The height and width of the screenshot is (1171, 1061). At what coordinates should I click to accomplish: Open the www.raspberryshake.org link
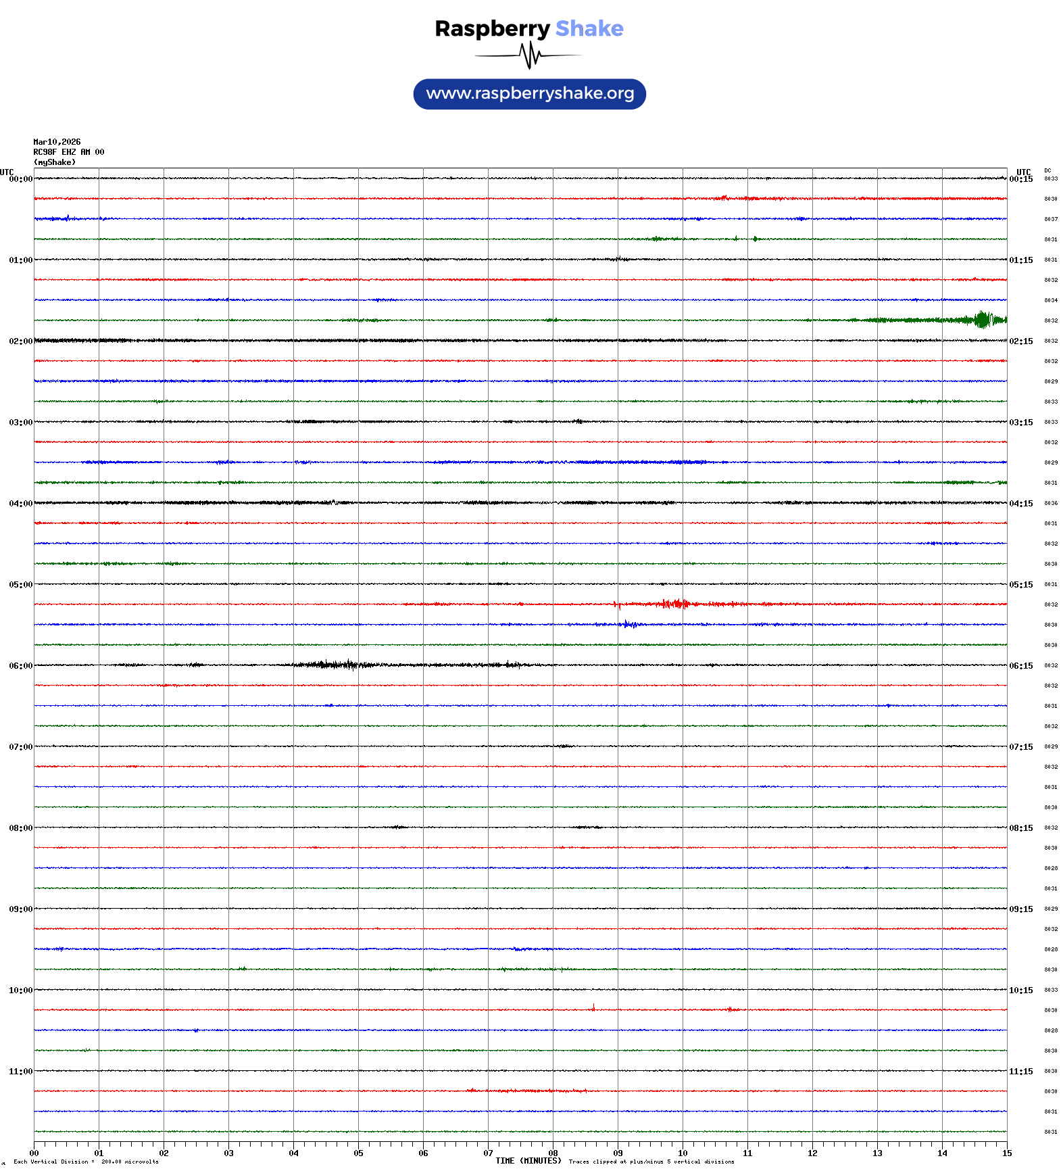click(x=530, y=94)
